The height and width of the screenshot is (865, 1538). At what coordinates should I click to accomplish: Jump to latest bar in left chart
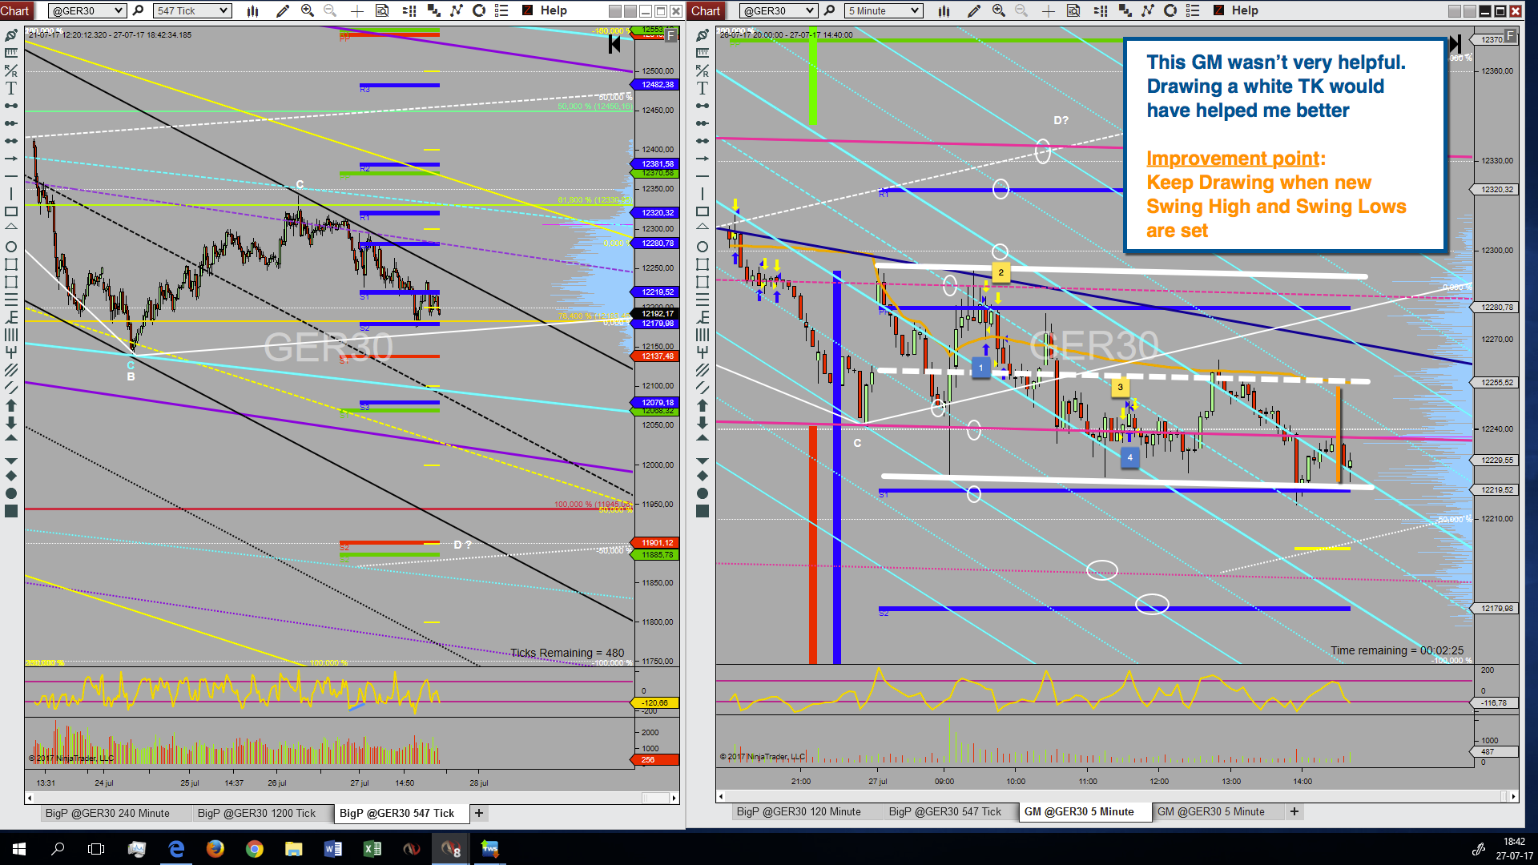point(614,44)
